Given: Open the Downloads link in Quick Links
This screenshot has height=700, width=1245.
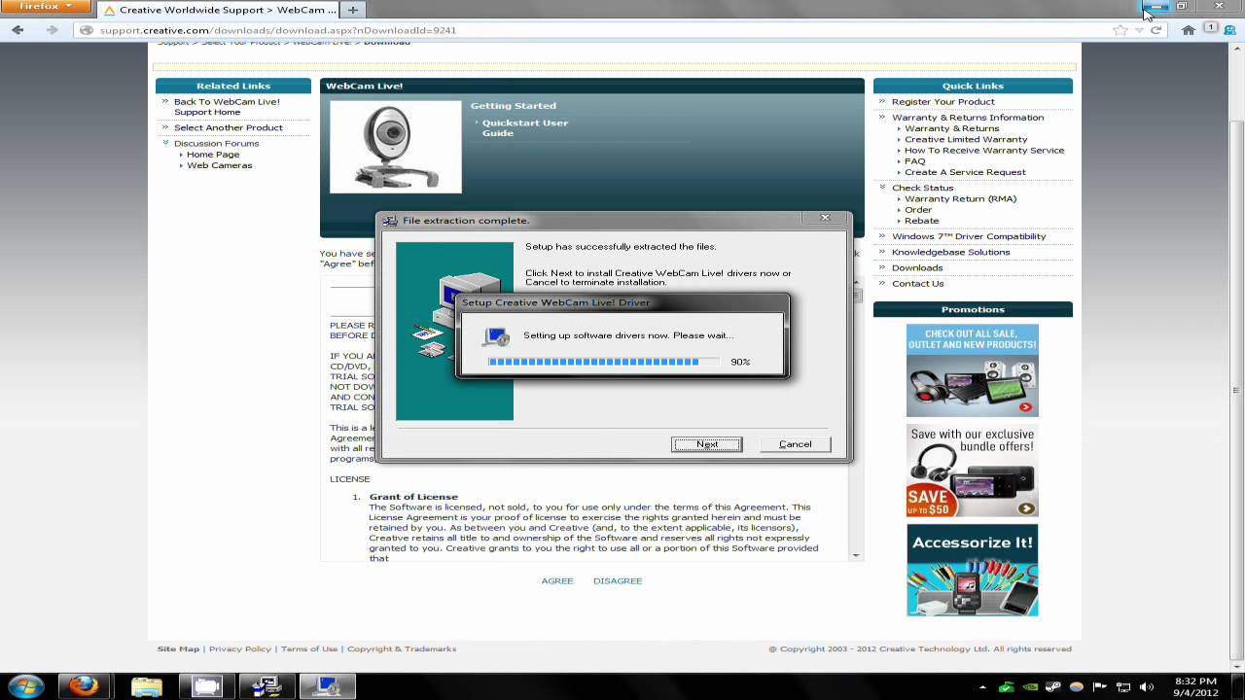Looking at the screenshot, I should pos(917,267).
